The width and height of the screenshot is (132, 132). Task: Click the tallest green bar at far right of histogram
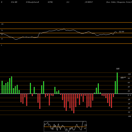117,83
